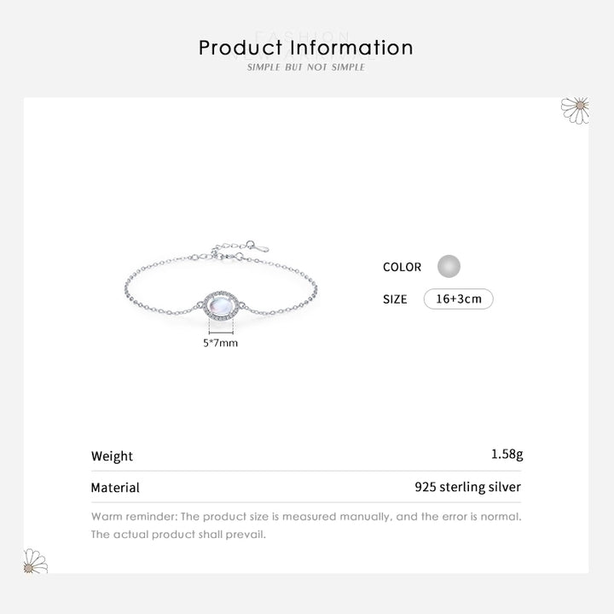Click the daisy flower icon at top right
The image size is (614, 614).
(576, 110)
